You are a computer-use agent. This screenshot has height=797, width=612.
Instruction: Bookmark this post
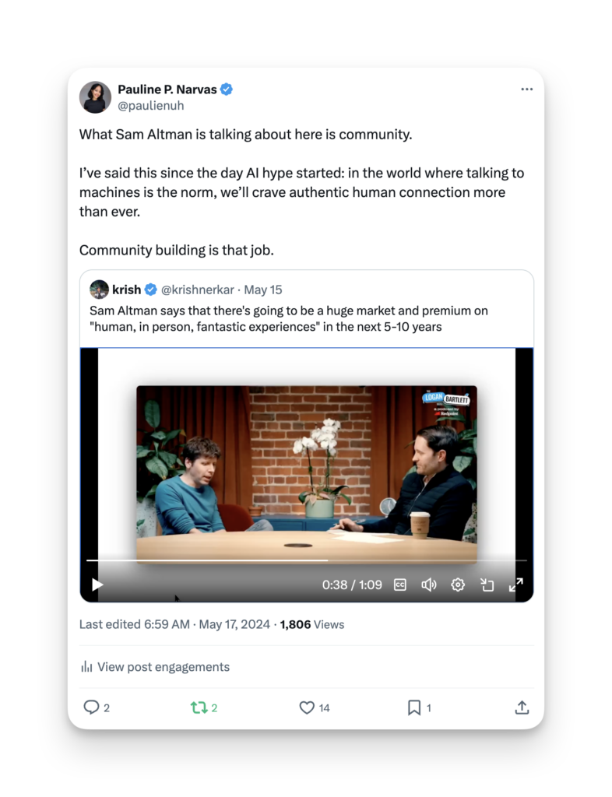point(414,707)
